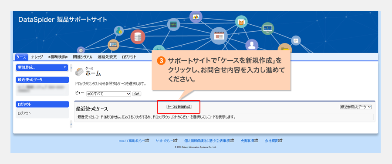
Task: Click the DataSpider 製品サポートサイト title
Action: (63, 20)
